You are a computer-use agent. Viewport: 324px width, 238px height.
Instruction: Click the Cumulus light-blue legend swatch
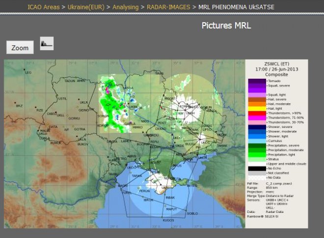coord(256,141)
